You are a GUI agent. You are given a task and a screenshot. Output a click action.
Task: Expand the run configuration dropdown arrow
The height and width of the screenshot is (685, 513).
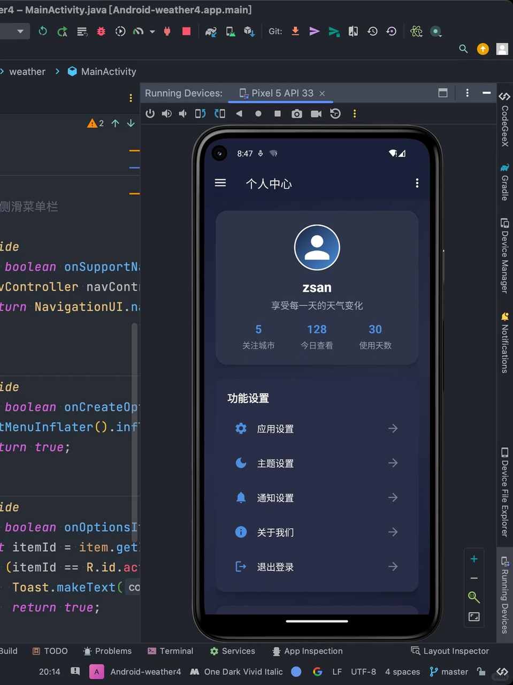pos(20,32)
